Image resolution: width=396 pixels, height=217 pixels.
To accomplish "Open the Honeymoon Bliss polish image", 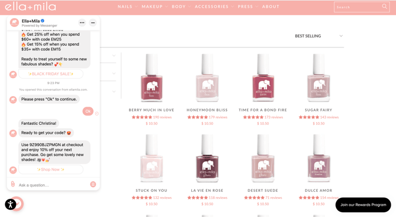I will (x=207, y=78).
